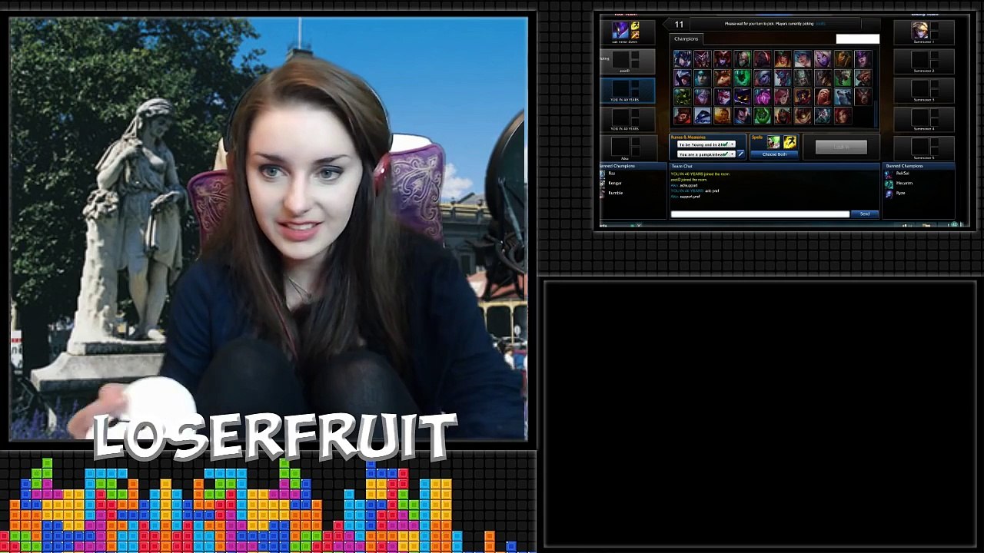This screenshot has width=984, height=553.
Task: Click enemy banned champion Rek'Sai
Action: pos(897,174)
